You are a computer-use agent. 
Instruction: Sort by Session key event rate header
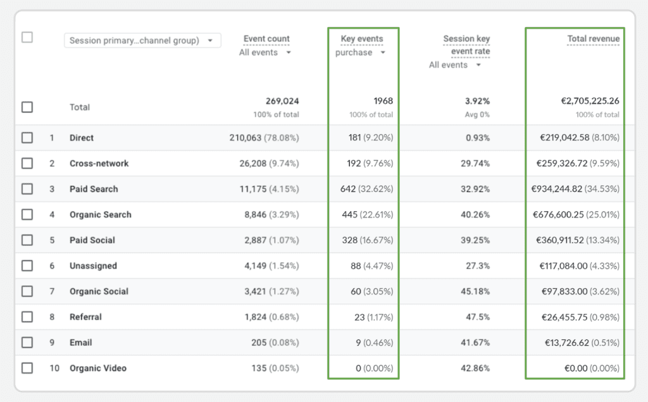[466, 44]
